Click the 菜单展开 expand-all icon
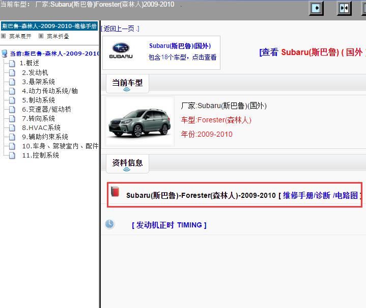Viewport: 366px width, 308px height. click(x=3, y=36)
